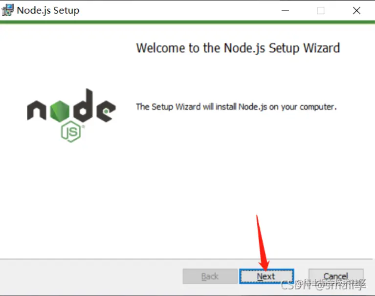Click the red arrow annotation

263,243
